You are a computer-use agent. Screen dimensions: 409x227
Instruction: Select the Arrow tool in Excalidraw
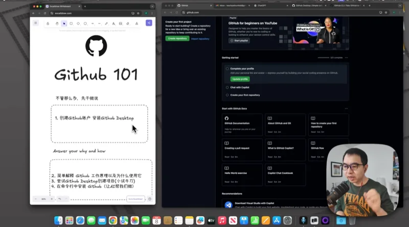[x=93, y=23]
